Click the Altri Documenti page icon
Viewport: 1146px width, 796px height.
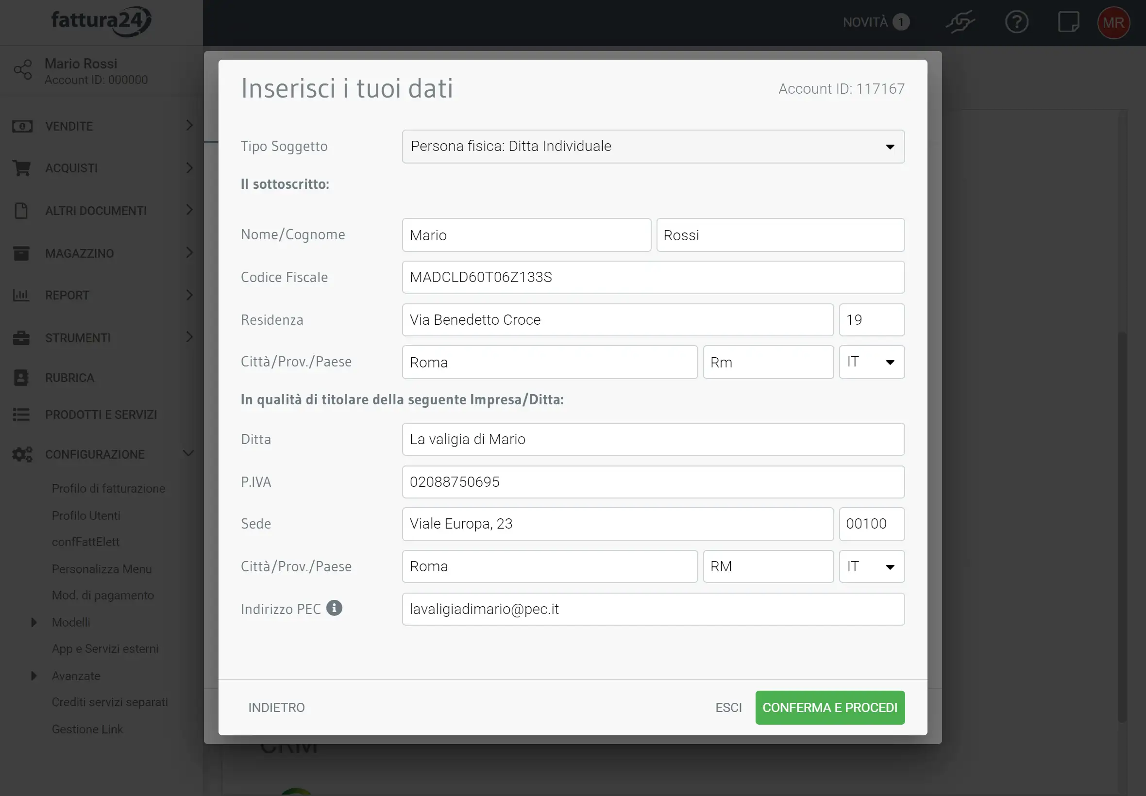[x=21, y=211]
